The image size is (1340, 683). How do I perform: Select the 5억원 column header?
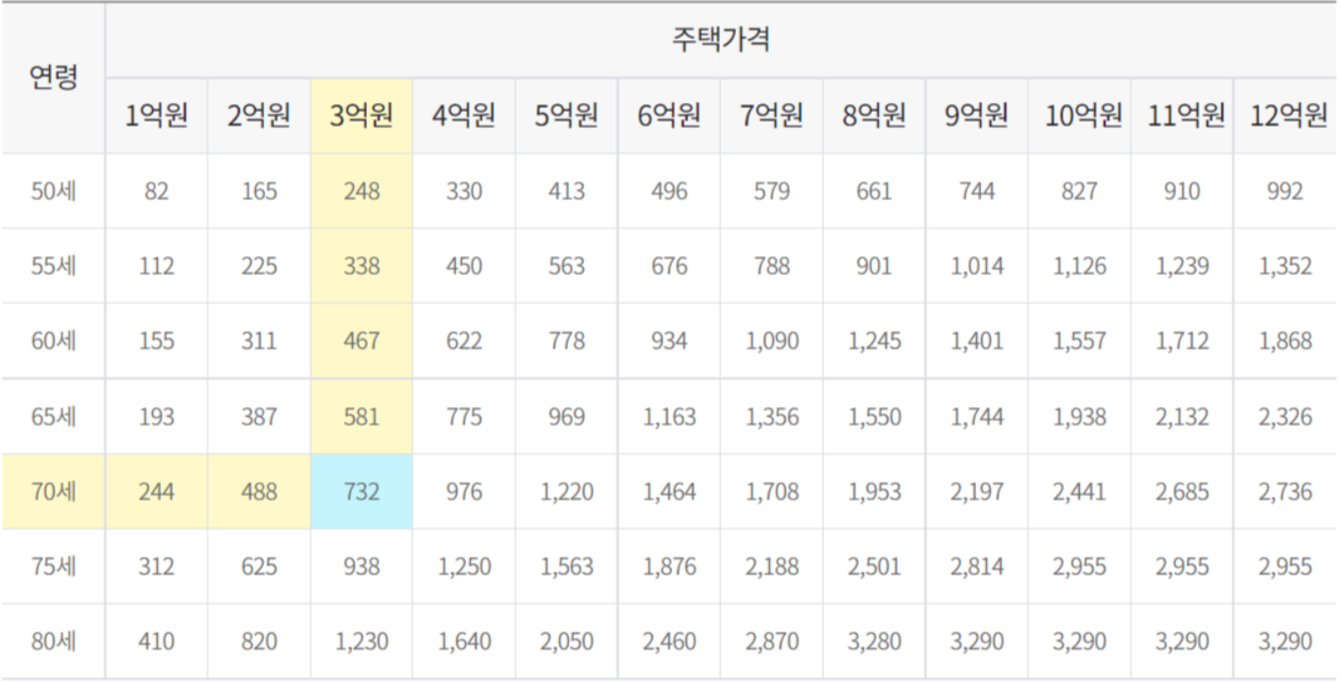[566, 116]
